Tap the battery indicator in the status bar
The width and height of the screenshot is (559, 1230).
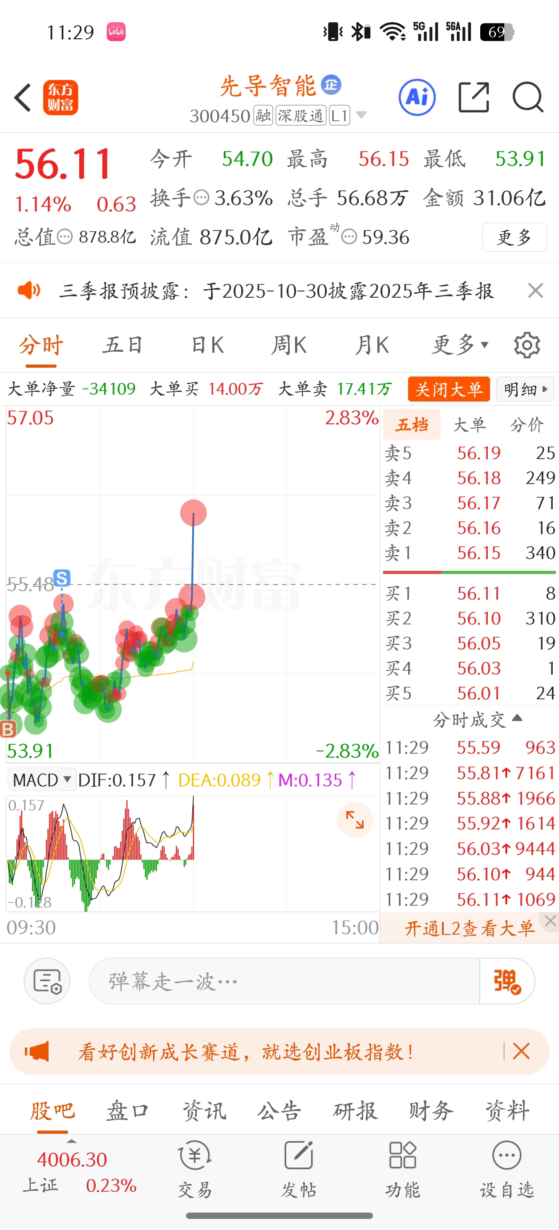(497, 32)
